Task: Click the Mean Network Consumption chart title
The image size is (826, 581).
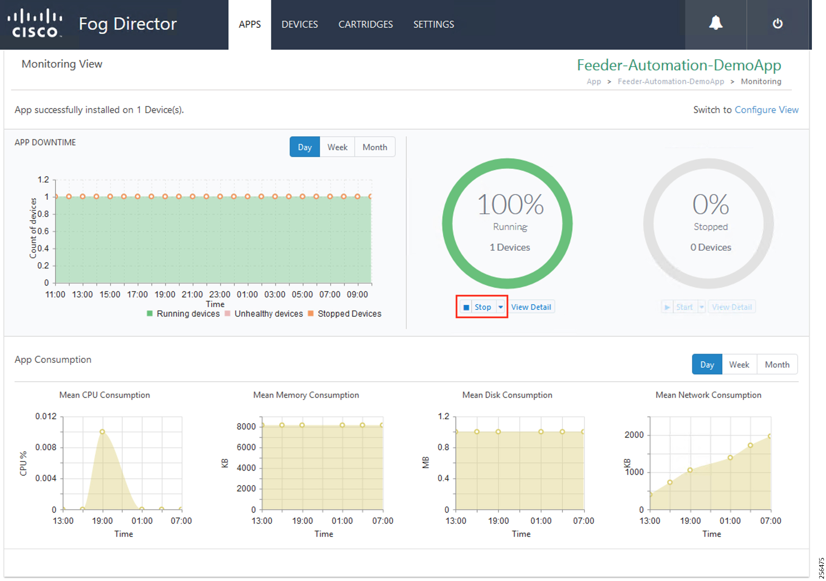Action: pyautogui.click(x=708, y=395)
